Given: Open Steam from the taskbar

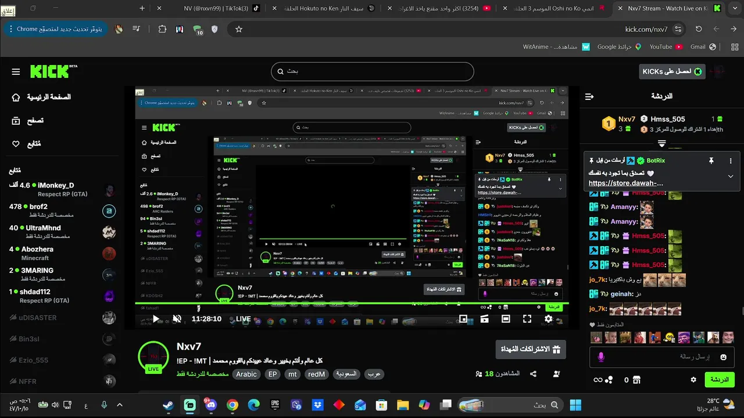Looking at the screenshot, I should [x=169, y=405].
